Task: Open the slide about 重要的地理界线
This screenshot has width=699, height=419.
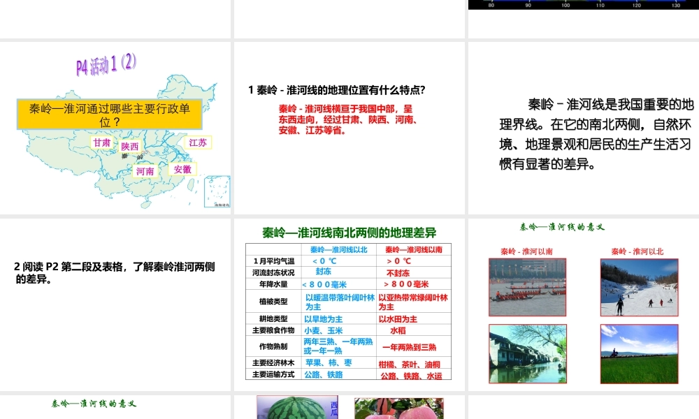Action: coord(584,128)
